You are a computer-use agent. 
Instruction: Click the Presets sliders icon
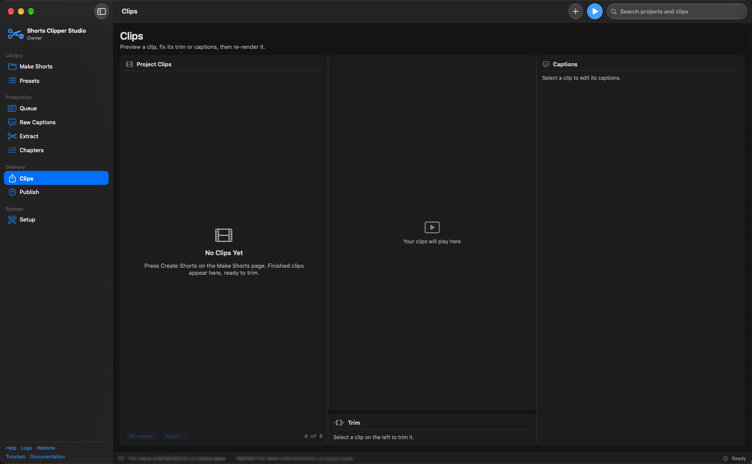click(x=12, y=81)
